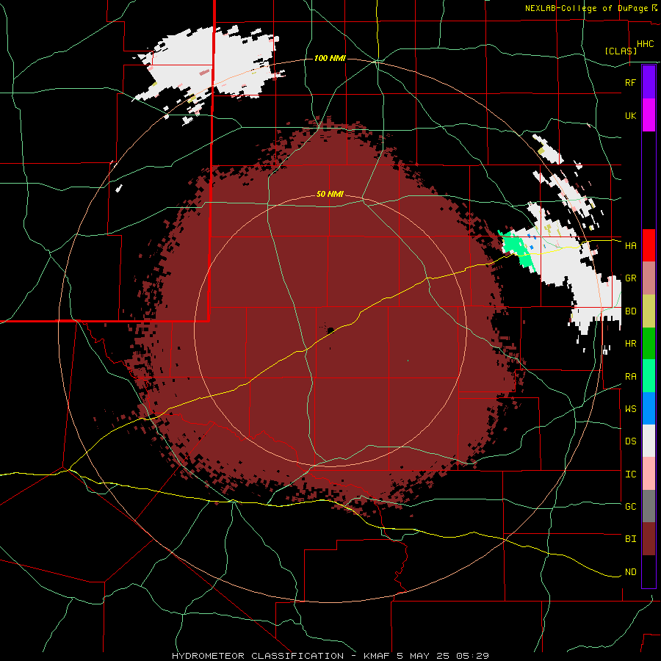Image resolution: width=661 pixels, height=661 pixels.
Task: Click the 'RA' legend label
Action: 630,376
